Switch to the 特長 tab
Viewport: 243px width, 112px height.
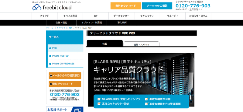[104, 43]
